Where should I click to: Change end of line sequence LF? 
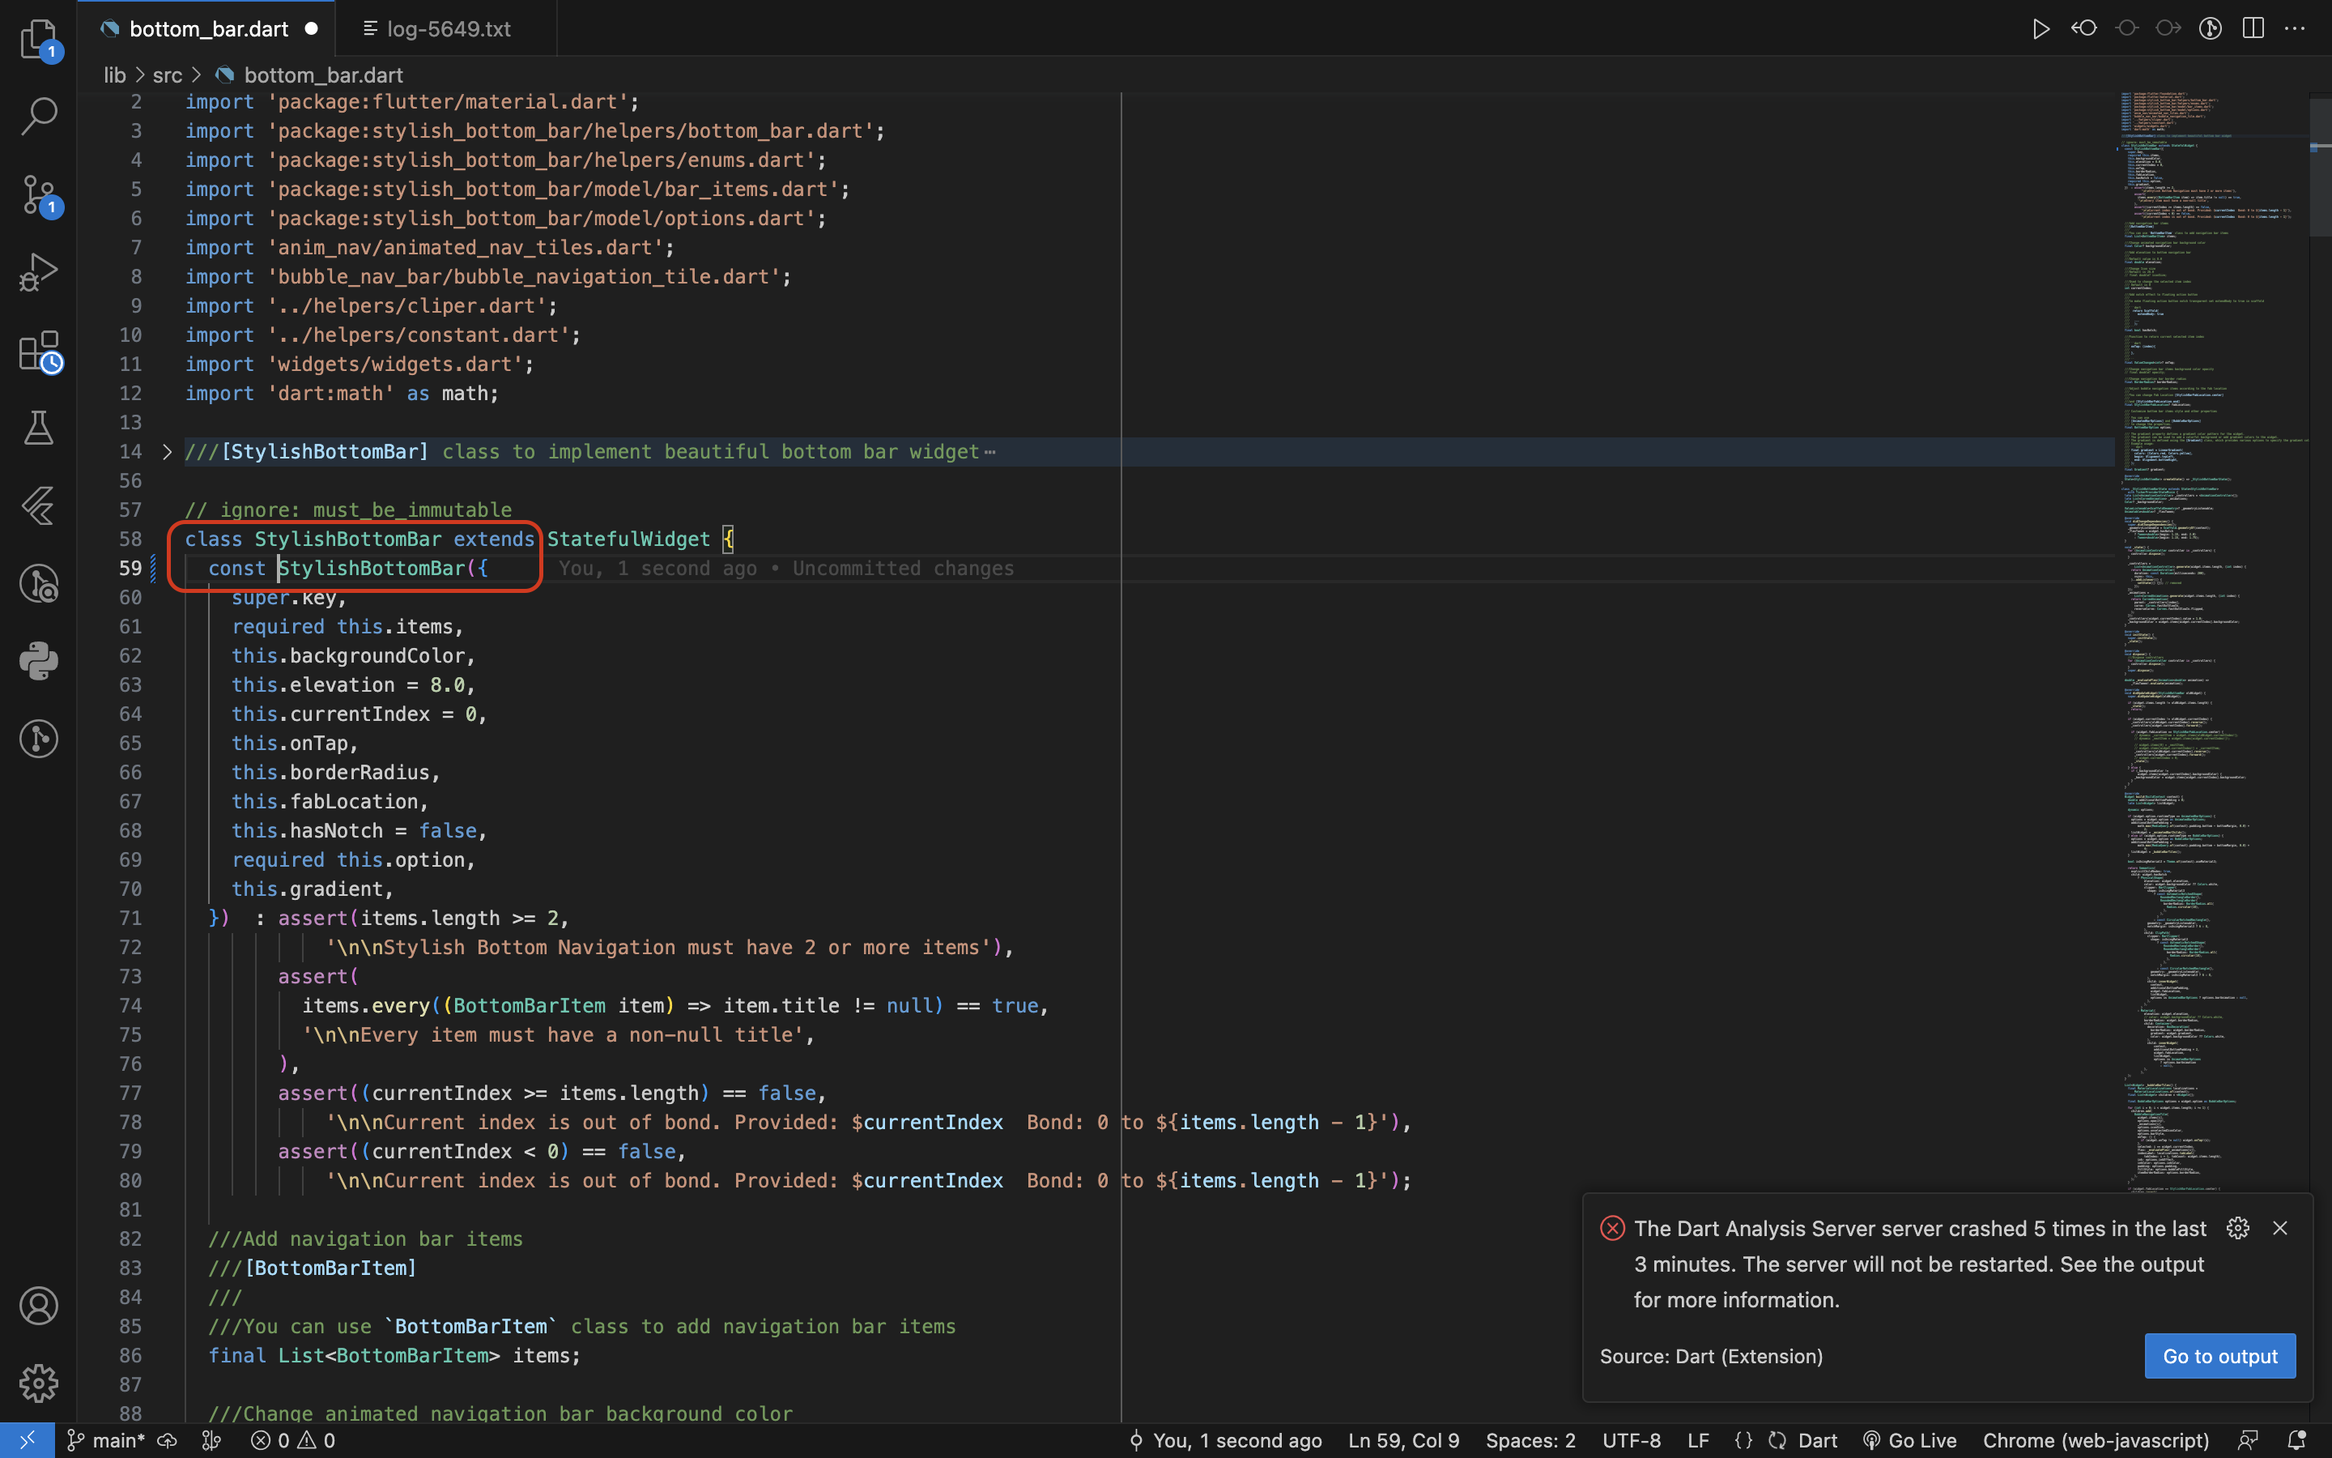coord(1698,1441)
